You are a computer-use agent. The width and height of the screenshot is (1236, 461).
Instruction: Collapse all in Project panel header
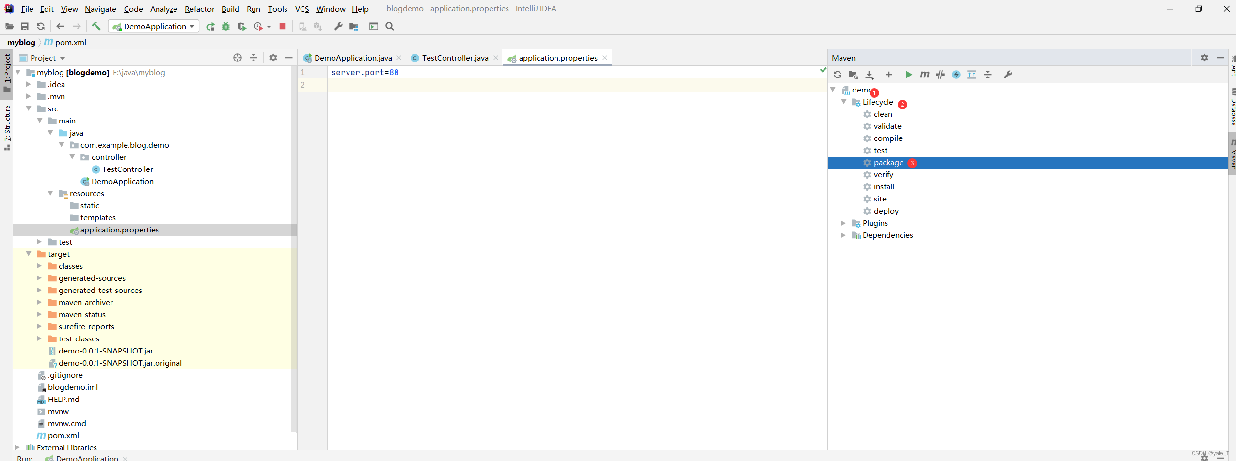tap(254, 58)
